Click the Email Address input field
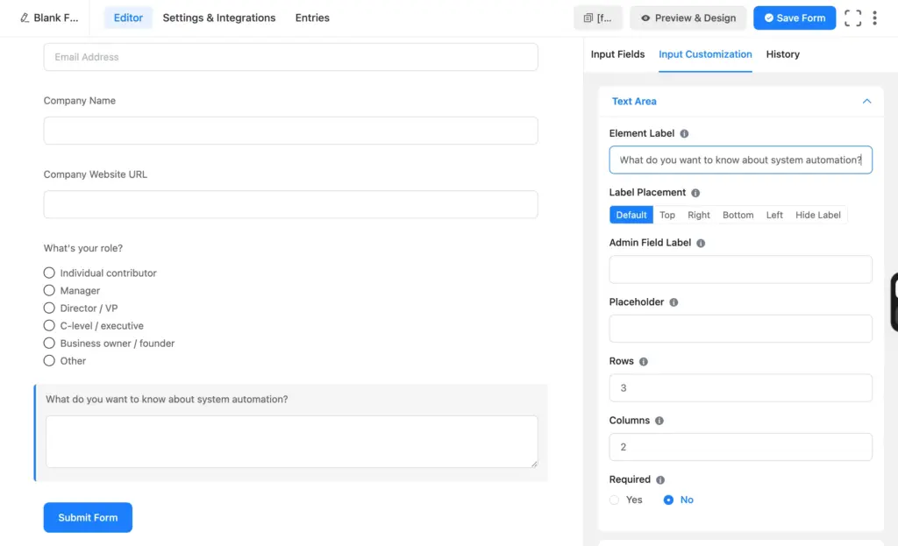 pos(290,57)
